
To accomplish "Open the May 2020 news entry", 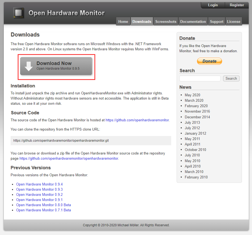I will pyautogui.click(x=192, y=95).
